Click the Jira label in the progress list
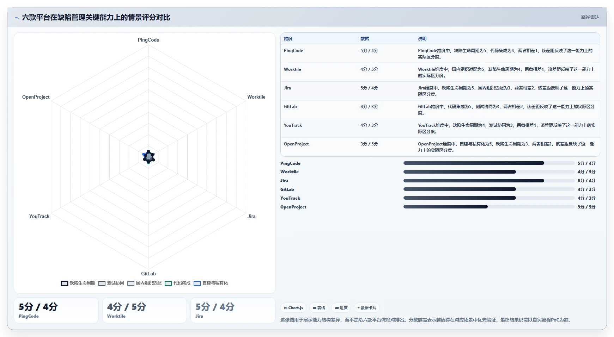614x337 pixels. coord(284,181)
